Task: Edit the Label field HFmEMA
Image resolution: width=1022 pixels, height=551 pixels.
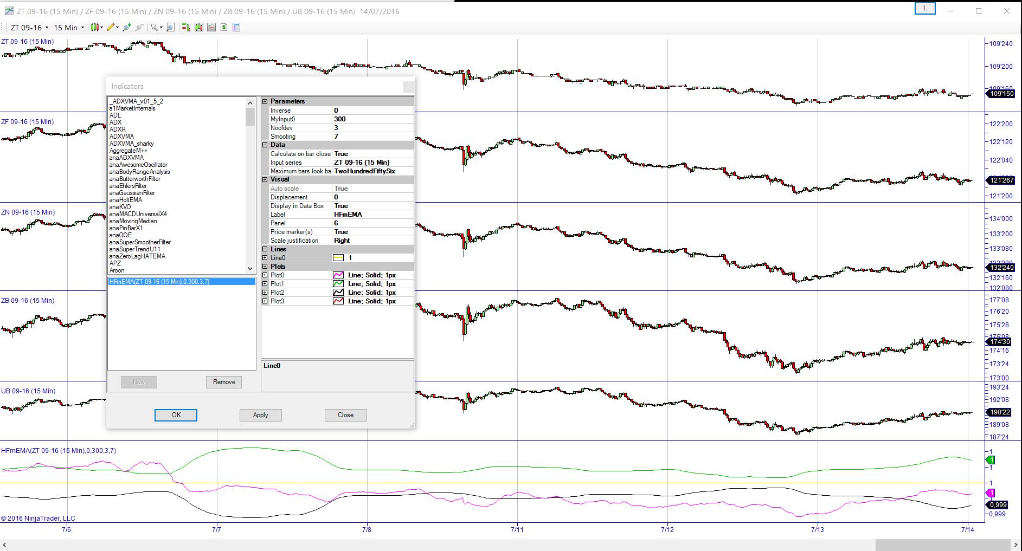Action: 372,215
